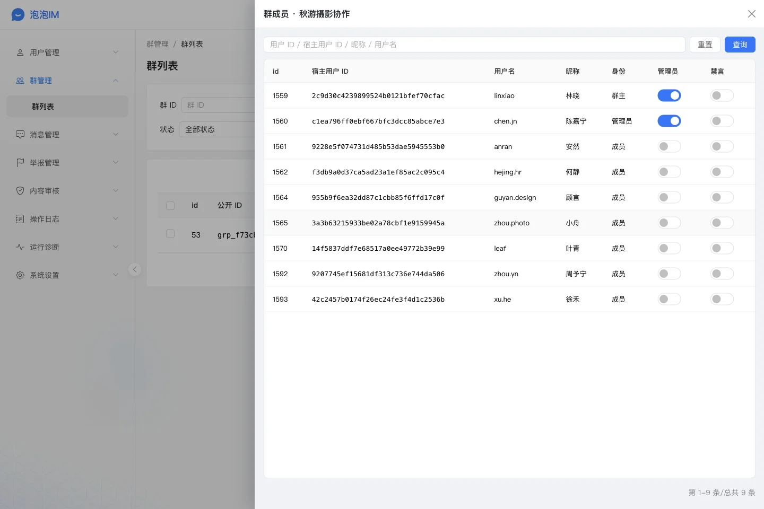
Task: Close the 群成员 drawer panel
Action: [x=752, y=14]
